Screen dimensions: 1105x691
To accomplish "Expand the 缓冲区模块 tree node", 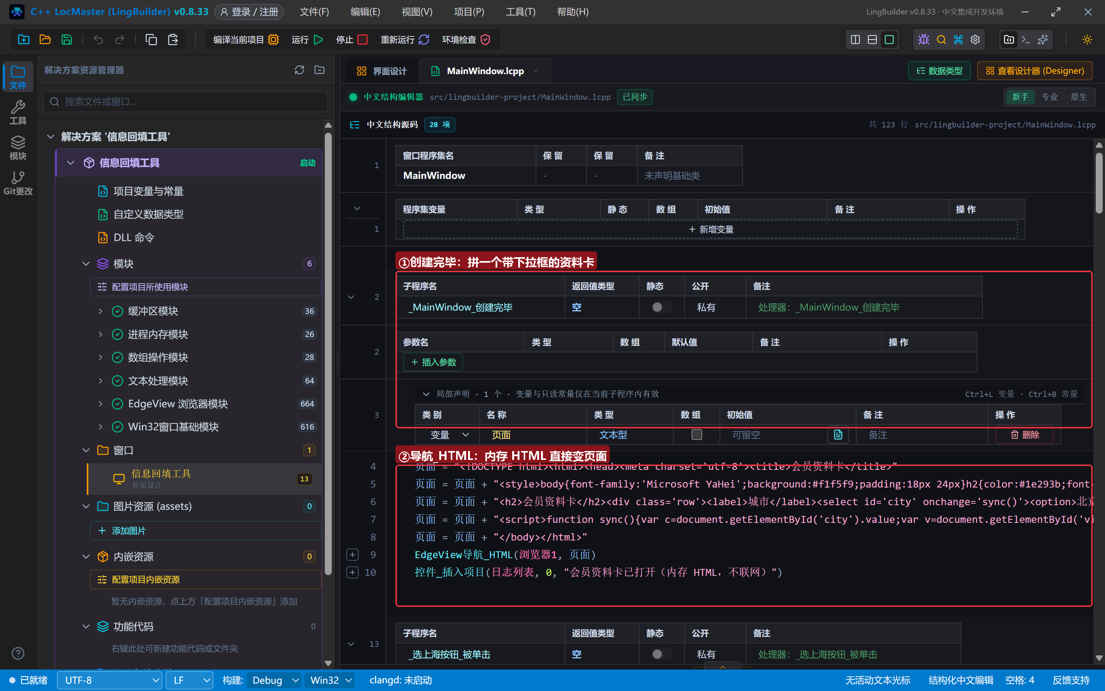I will click(x=101, y=311).
